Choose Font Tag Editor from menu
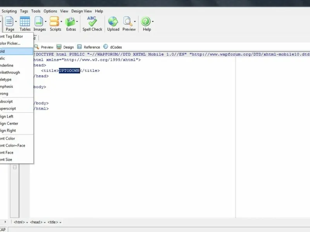The height and width of the screenshot is (232, 310). [x=17, y=36]
